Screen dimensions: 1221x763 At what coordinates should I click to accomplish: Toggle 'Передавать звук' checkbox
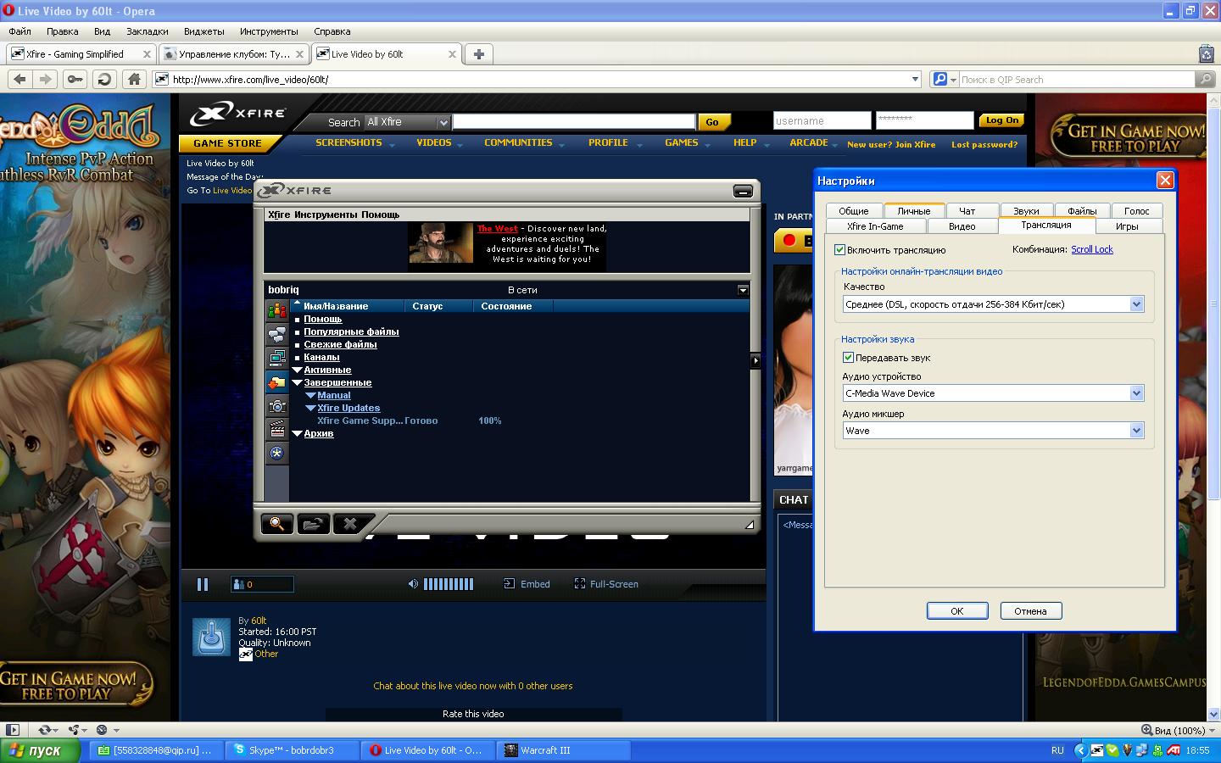(x=848, y=358)
